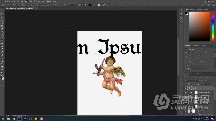Open the Edit Toolbar ellipsis
The height and width of the screenshot is (121, 216).
click(2, 72)
